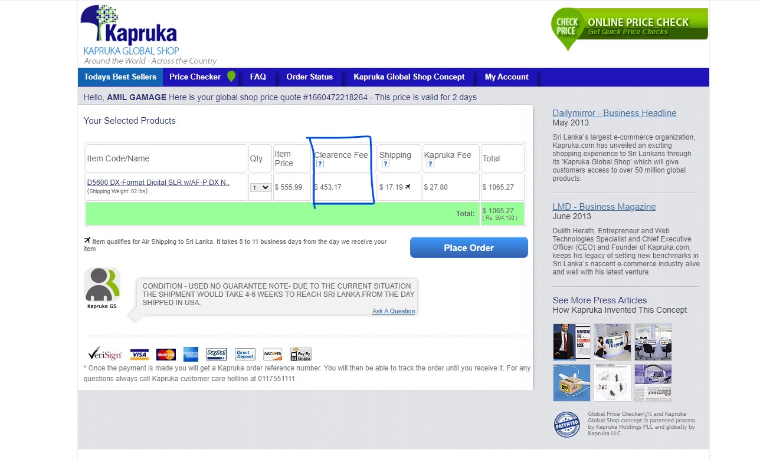Click the Clearence Fee value $ 453.17

(x=328, y=187)
